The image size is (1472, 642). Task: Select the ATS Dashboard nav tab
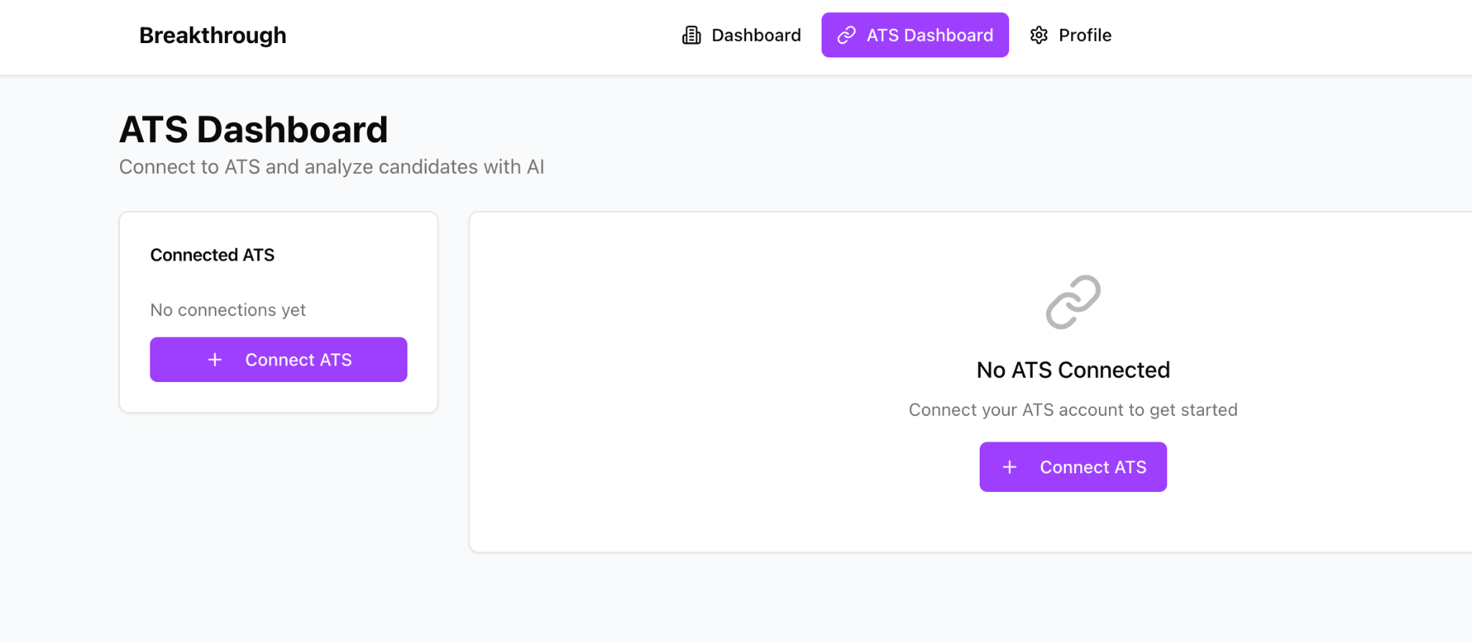pyautogui.click(x=915, y=35)
